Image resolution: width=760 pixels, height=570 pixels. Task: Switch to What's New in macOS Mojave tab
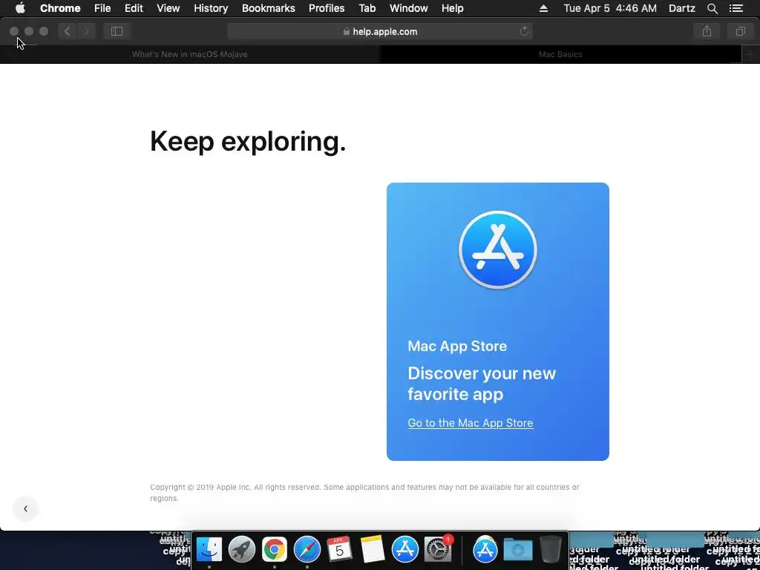coord(189,54)
